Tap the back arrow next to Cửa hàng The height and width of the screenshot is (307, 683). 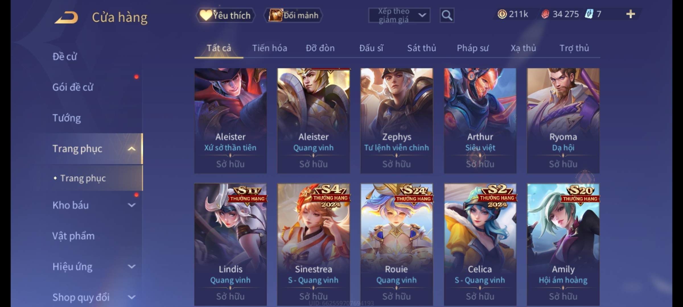tap(66, 17)
